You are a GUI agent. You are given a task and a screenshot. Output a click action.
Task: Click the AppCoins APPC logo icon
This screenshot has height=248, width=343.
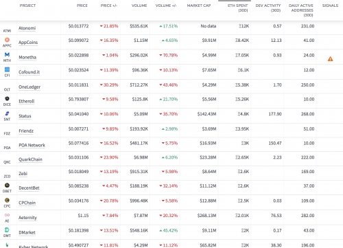pos(7,40)
